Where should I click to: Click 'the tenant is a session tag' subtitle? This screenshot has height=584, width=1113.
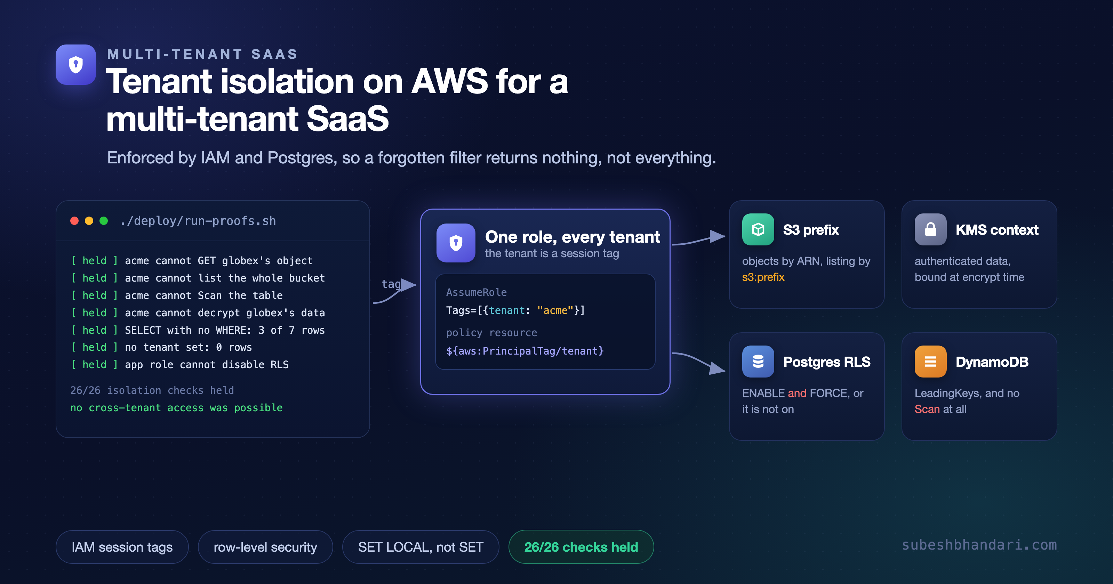[x=552, y=253]
